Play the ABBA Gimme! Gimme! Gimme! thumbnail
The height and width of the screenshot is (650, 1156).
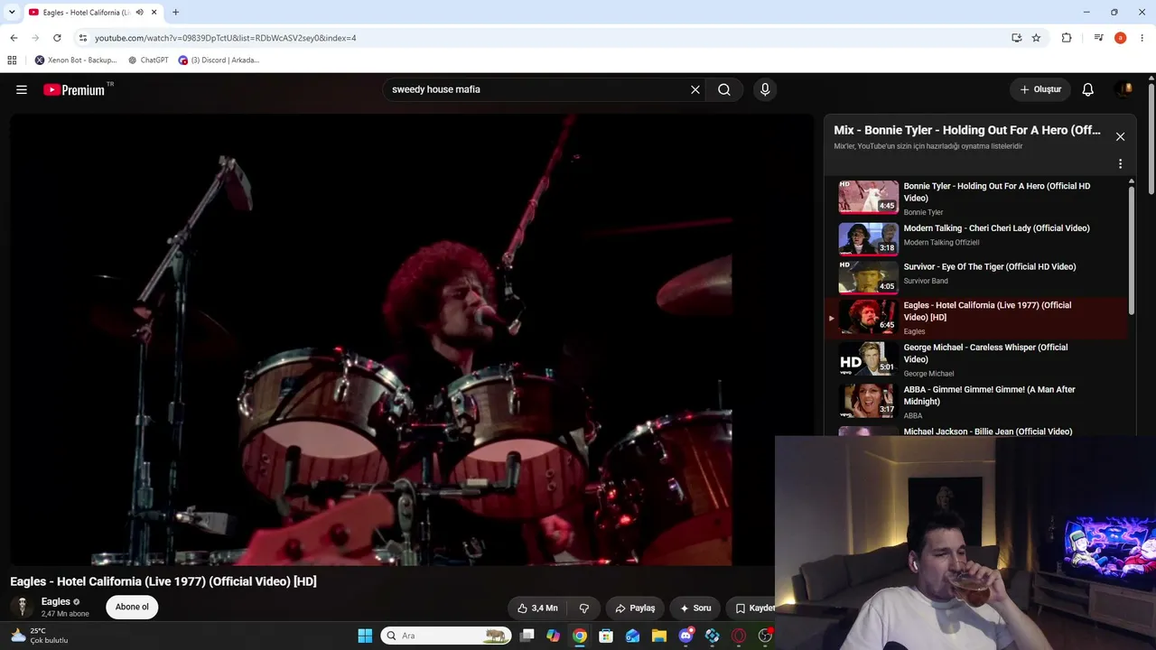(x=868, y=400)
